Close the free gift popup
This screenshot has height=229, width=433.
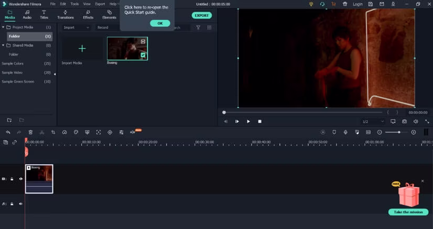(423, 181)
